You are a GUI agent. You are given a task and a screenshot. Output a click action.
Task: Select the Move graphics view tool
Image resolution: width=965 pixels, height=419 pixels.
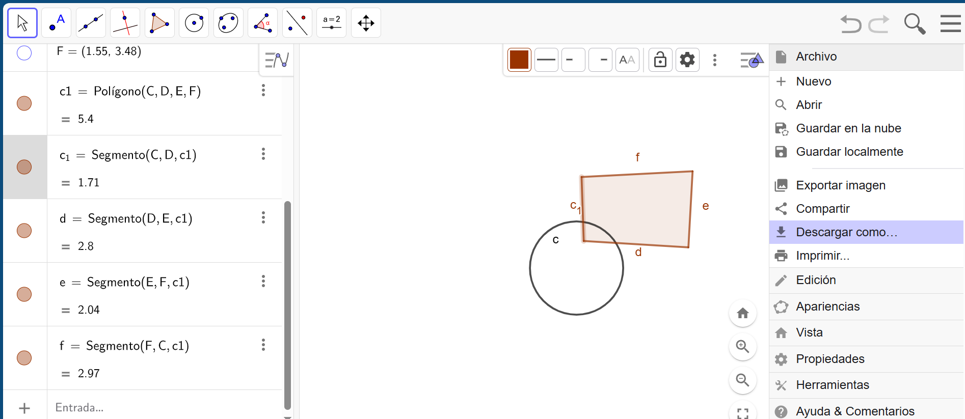(366, 23)
